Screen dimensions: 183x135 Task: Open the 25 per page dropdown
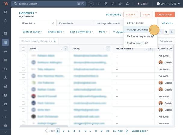point(140,131)
